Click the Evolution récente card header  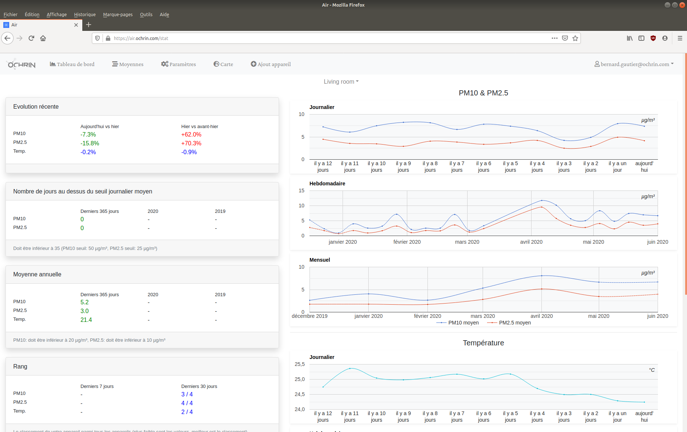142,107
